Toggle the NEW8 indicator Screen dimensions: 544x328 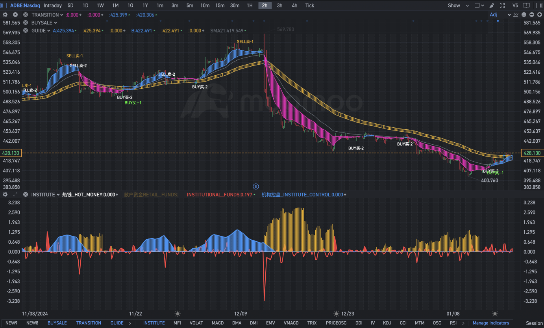tap(32, 323)
